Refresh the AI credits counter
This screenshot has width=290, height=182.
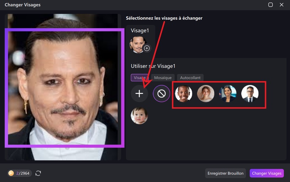click(x=38, y=173)
